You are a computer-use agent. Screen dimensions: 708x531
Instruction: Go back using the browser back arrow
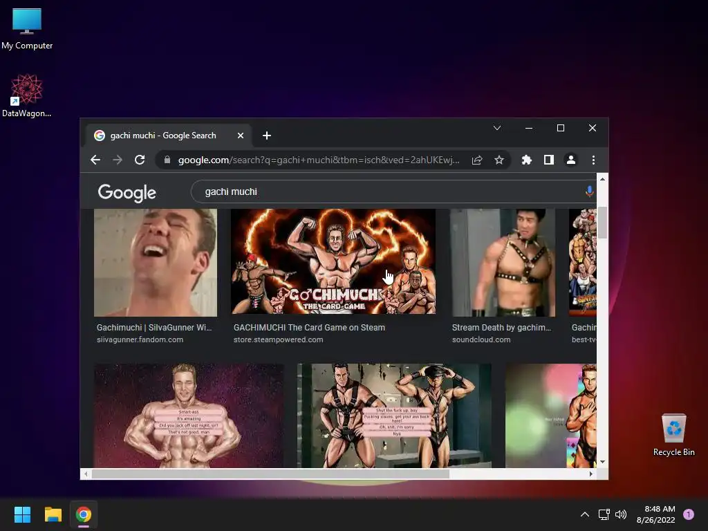tap(95, 160)
